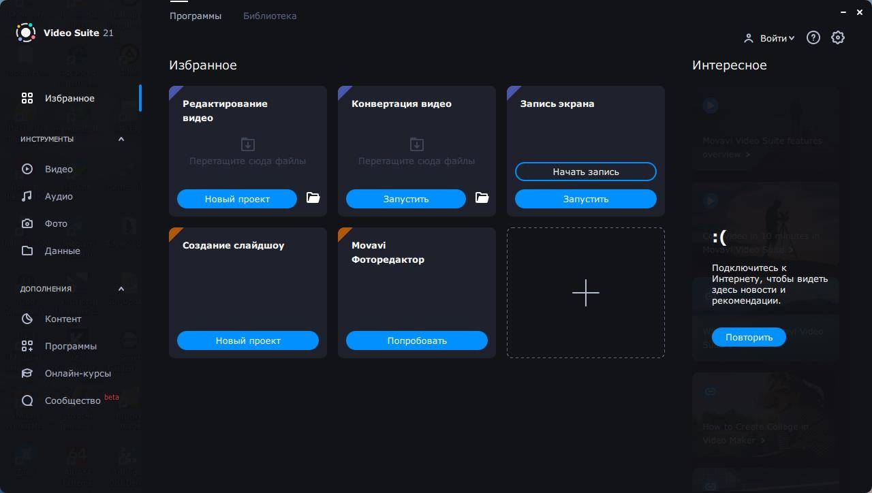The image size is (872, 493).
Task: Select the Конвертация видео card title
Action: [401, 104]
